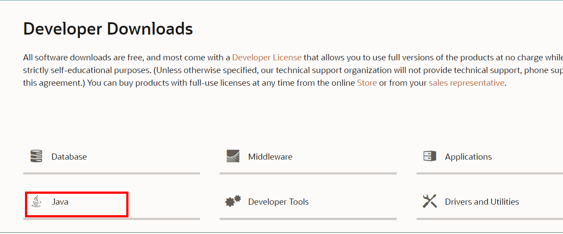Open the Middleware downloads category

[270, 157]
